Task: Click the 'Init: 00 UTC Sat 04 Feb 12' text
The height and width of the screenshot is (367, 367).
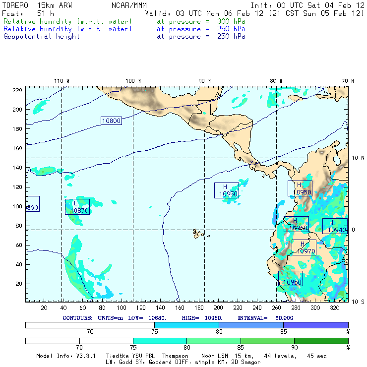Action: [307, 5]
